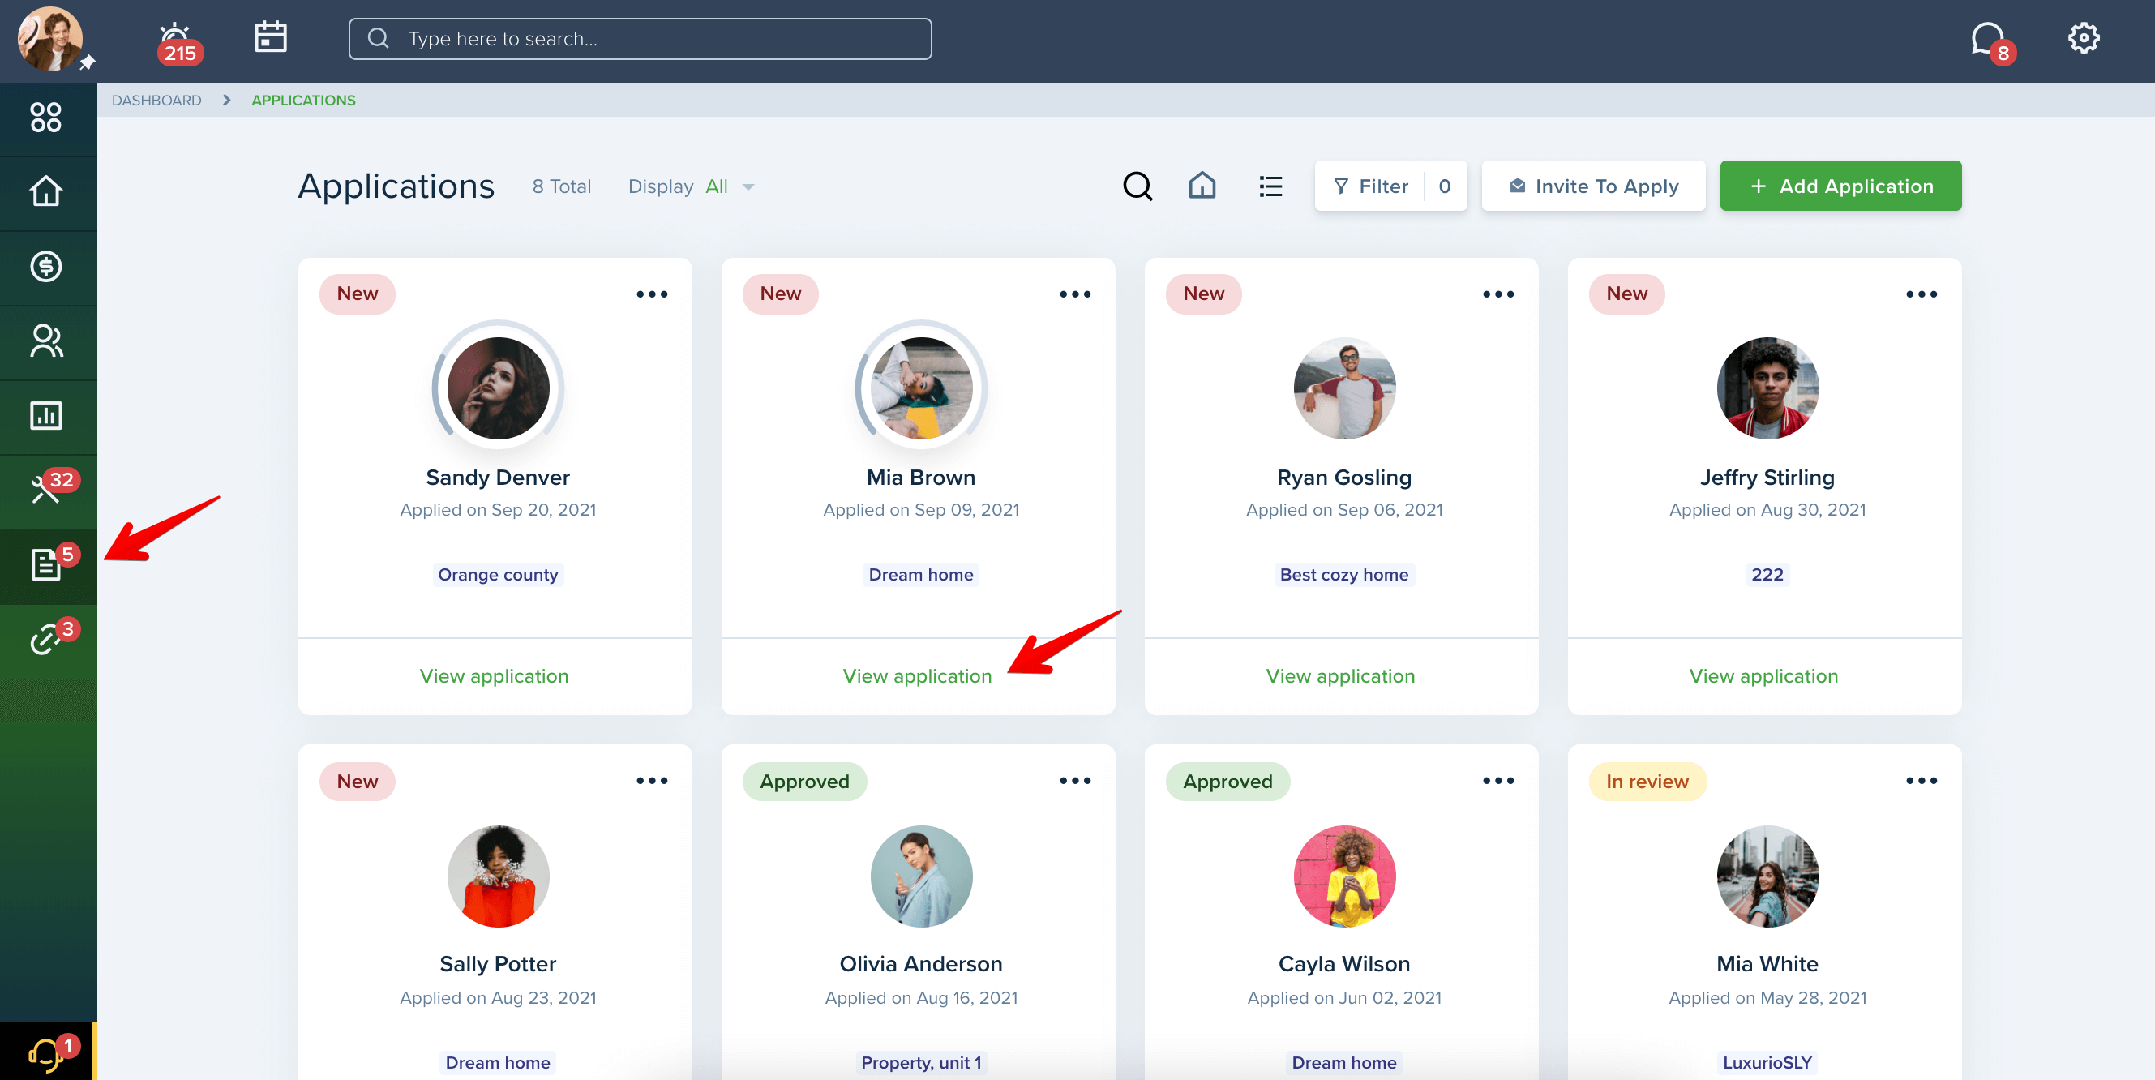Open Ryan Gosling card options menu
Image resolution: width=2155 pixels, height=1080 pixels.
[1498, 294]
